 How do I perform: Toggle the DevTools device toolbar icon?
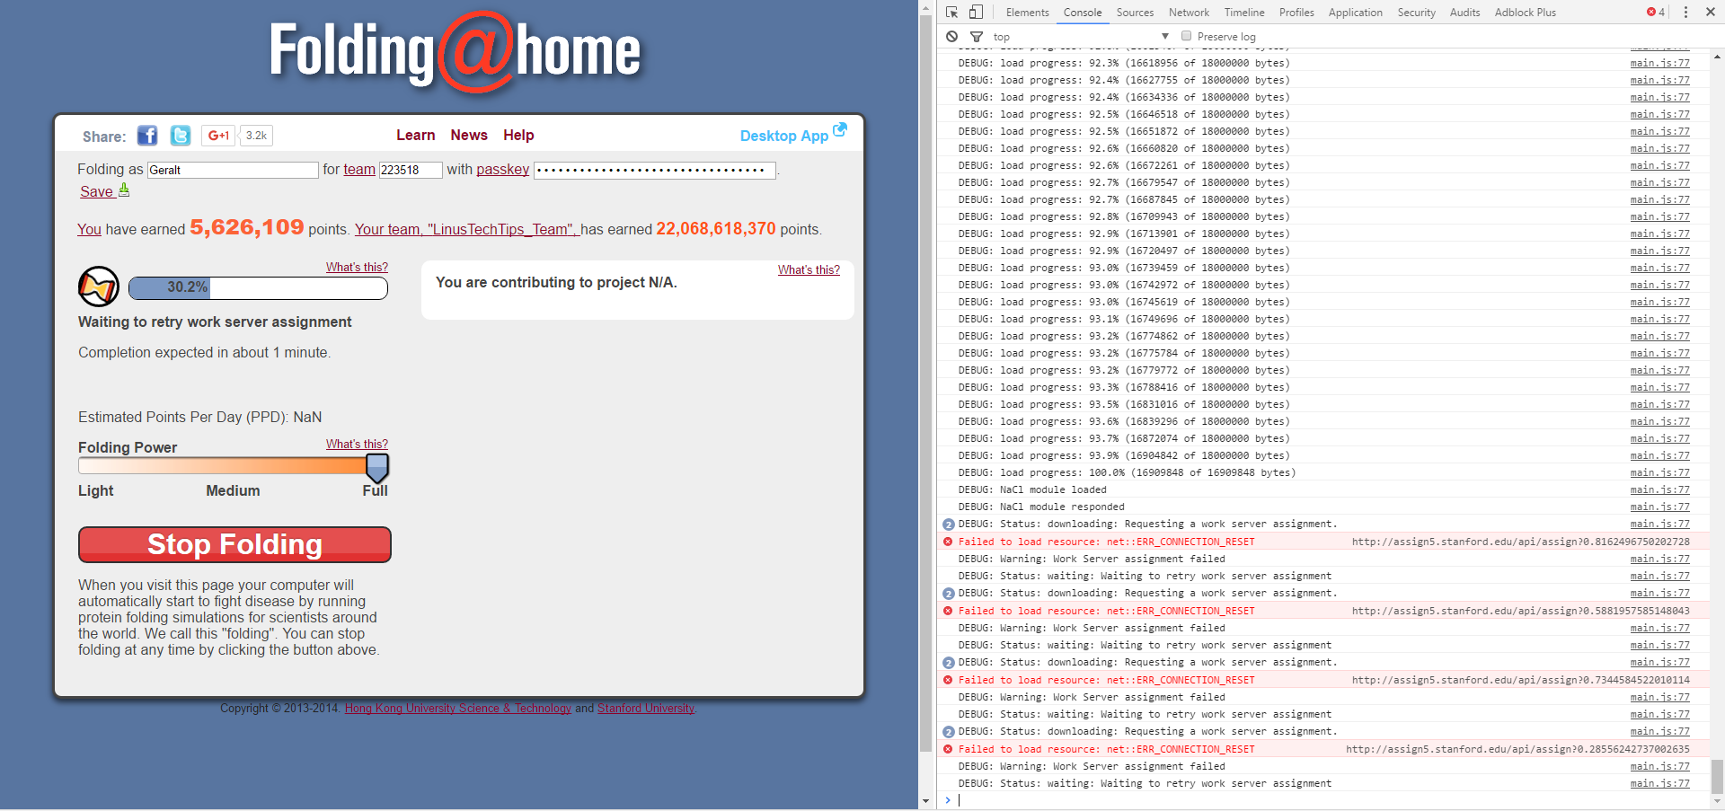point(976,13)
